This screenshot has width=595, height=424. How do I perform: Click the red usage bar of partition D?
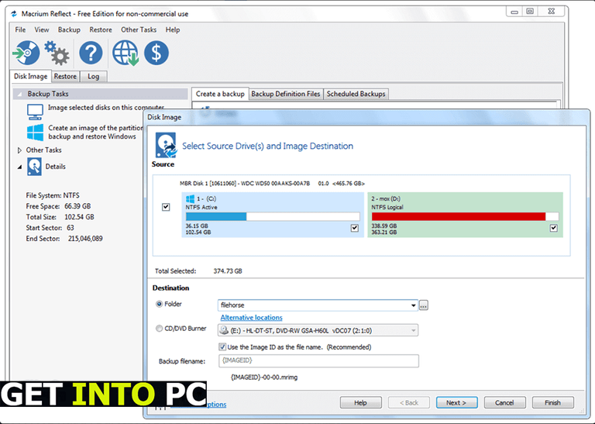pos(459,216)
